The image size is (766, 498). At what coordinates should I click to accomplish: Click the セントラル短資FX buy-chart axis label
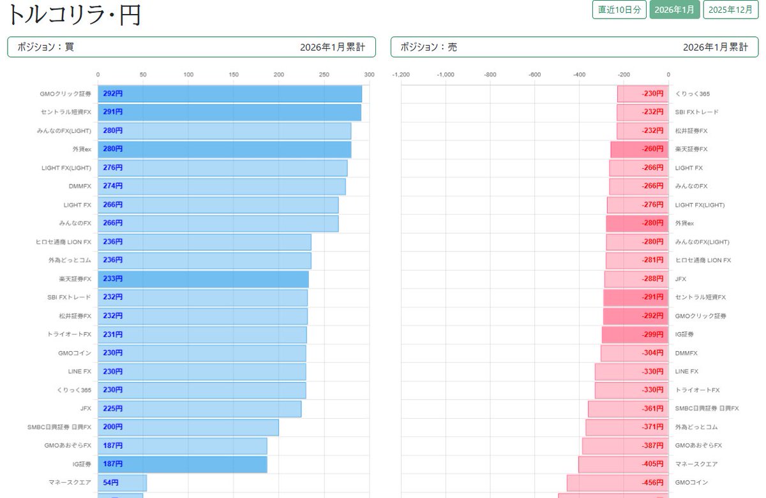[66, 112]
